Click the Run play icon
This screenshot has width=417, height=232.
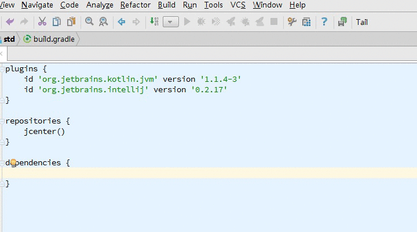(187, 21)
